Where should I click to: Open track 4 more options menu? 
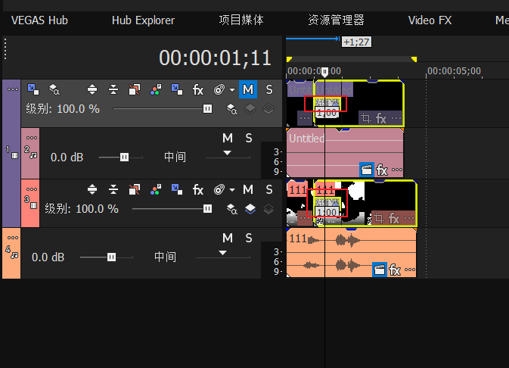click(x=13, y=238)
